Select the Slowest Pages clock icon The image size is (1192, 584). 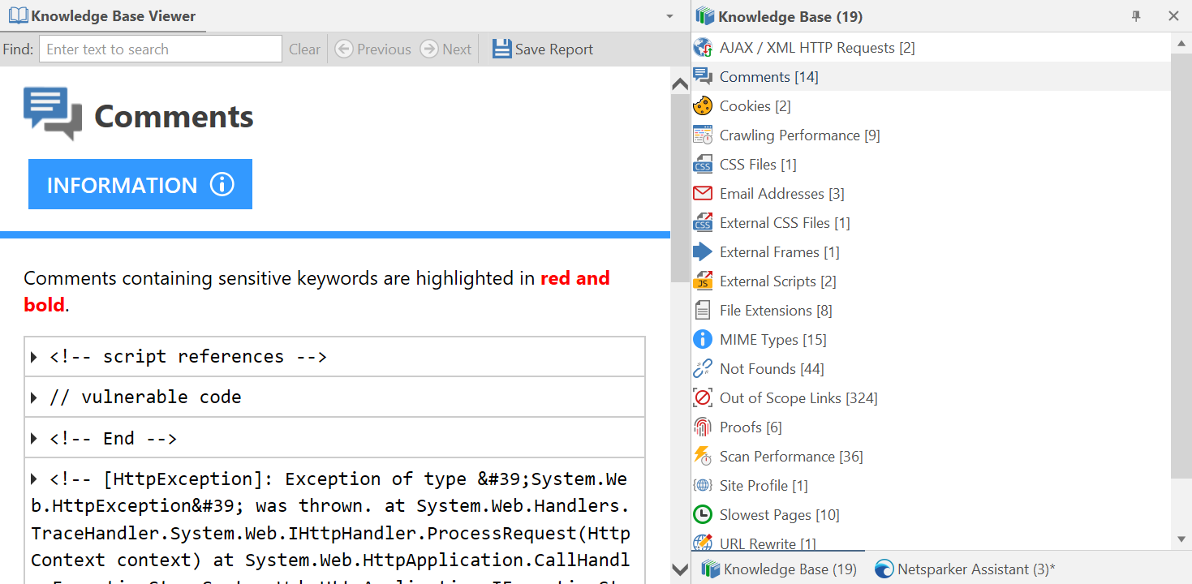tap(701, 513)
